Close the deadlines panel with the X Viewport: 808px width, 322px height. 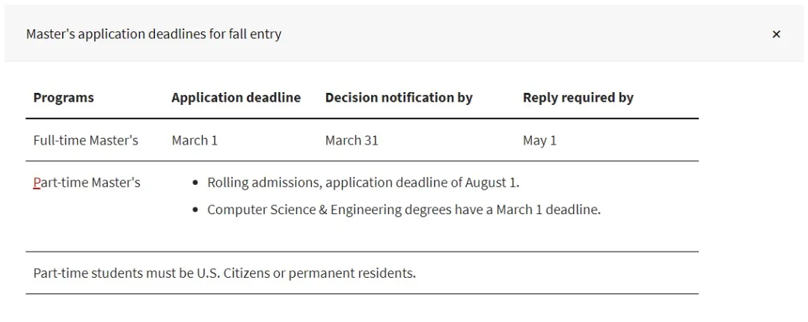point(776,34)
